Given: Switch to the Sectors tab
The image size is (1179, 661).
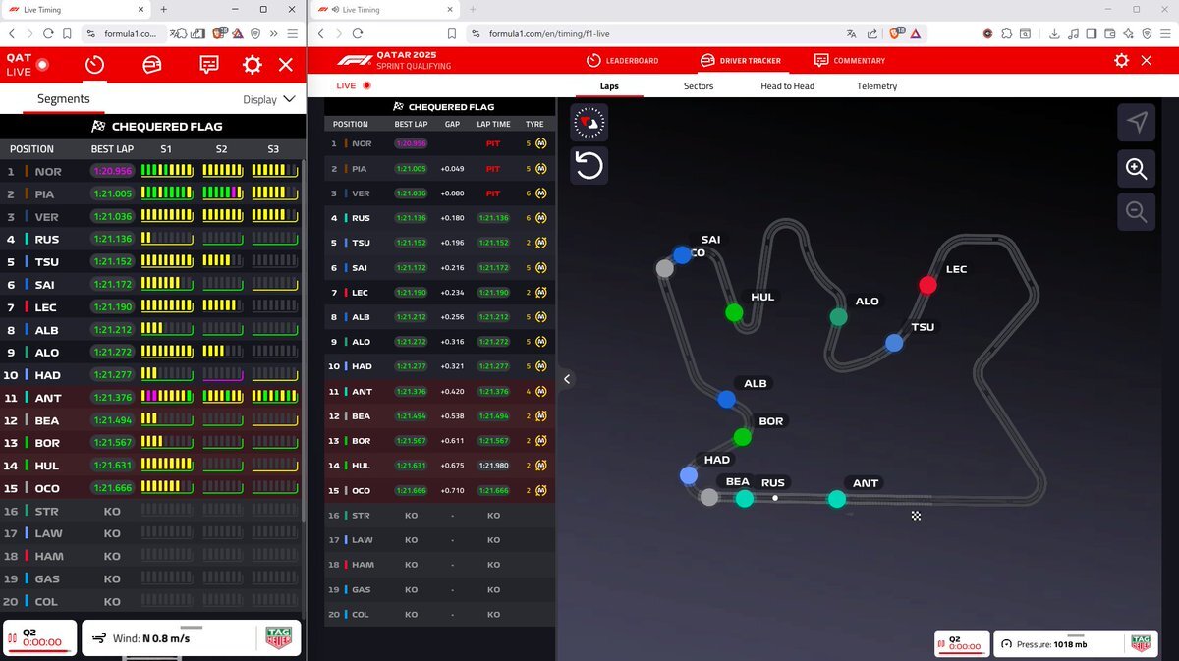Looking at the screenshot, I should (x=699, y=86).
